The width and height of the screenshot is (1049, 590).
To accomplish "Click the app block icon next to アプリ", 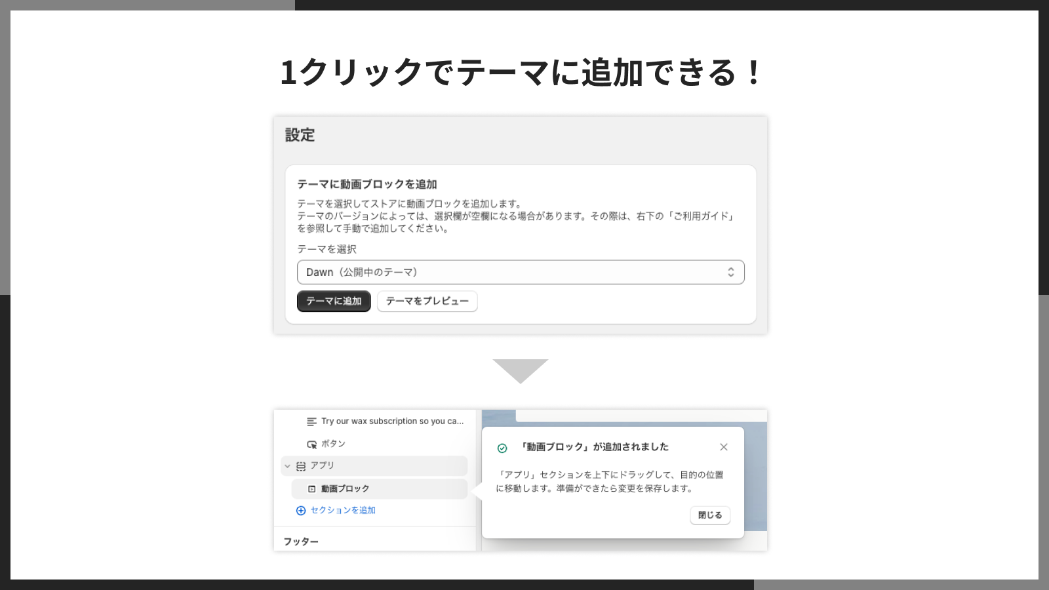I will click(x=302, y=465).
